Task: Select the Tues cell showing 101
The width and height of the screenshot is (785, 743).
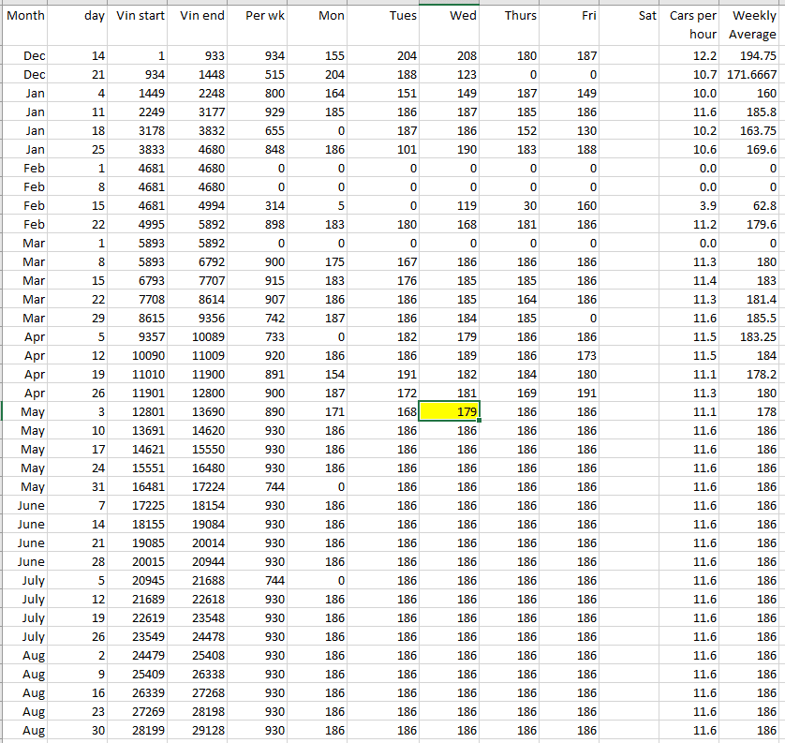Action: (x=387, y=150)
